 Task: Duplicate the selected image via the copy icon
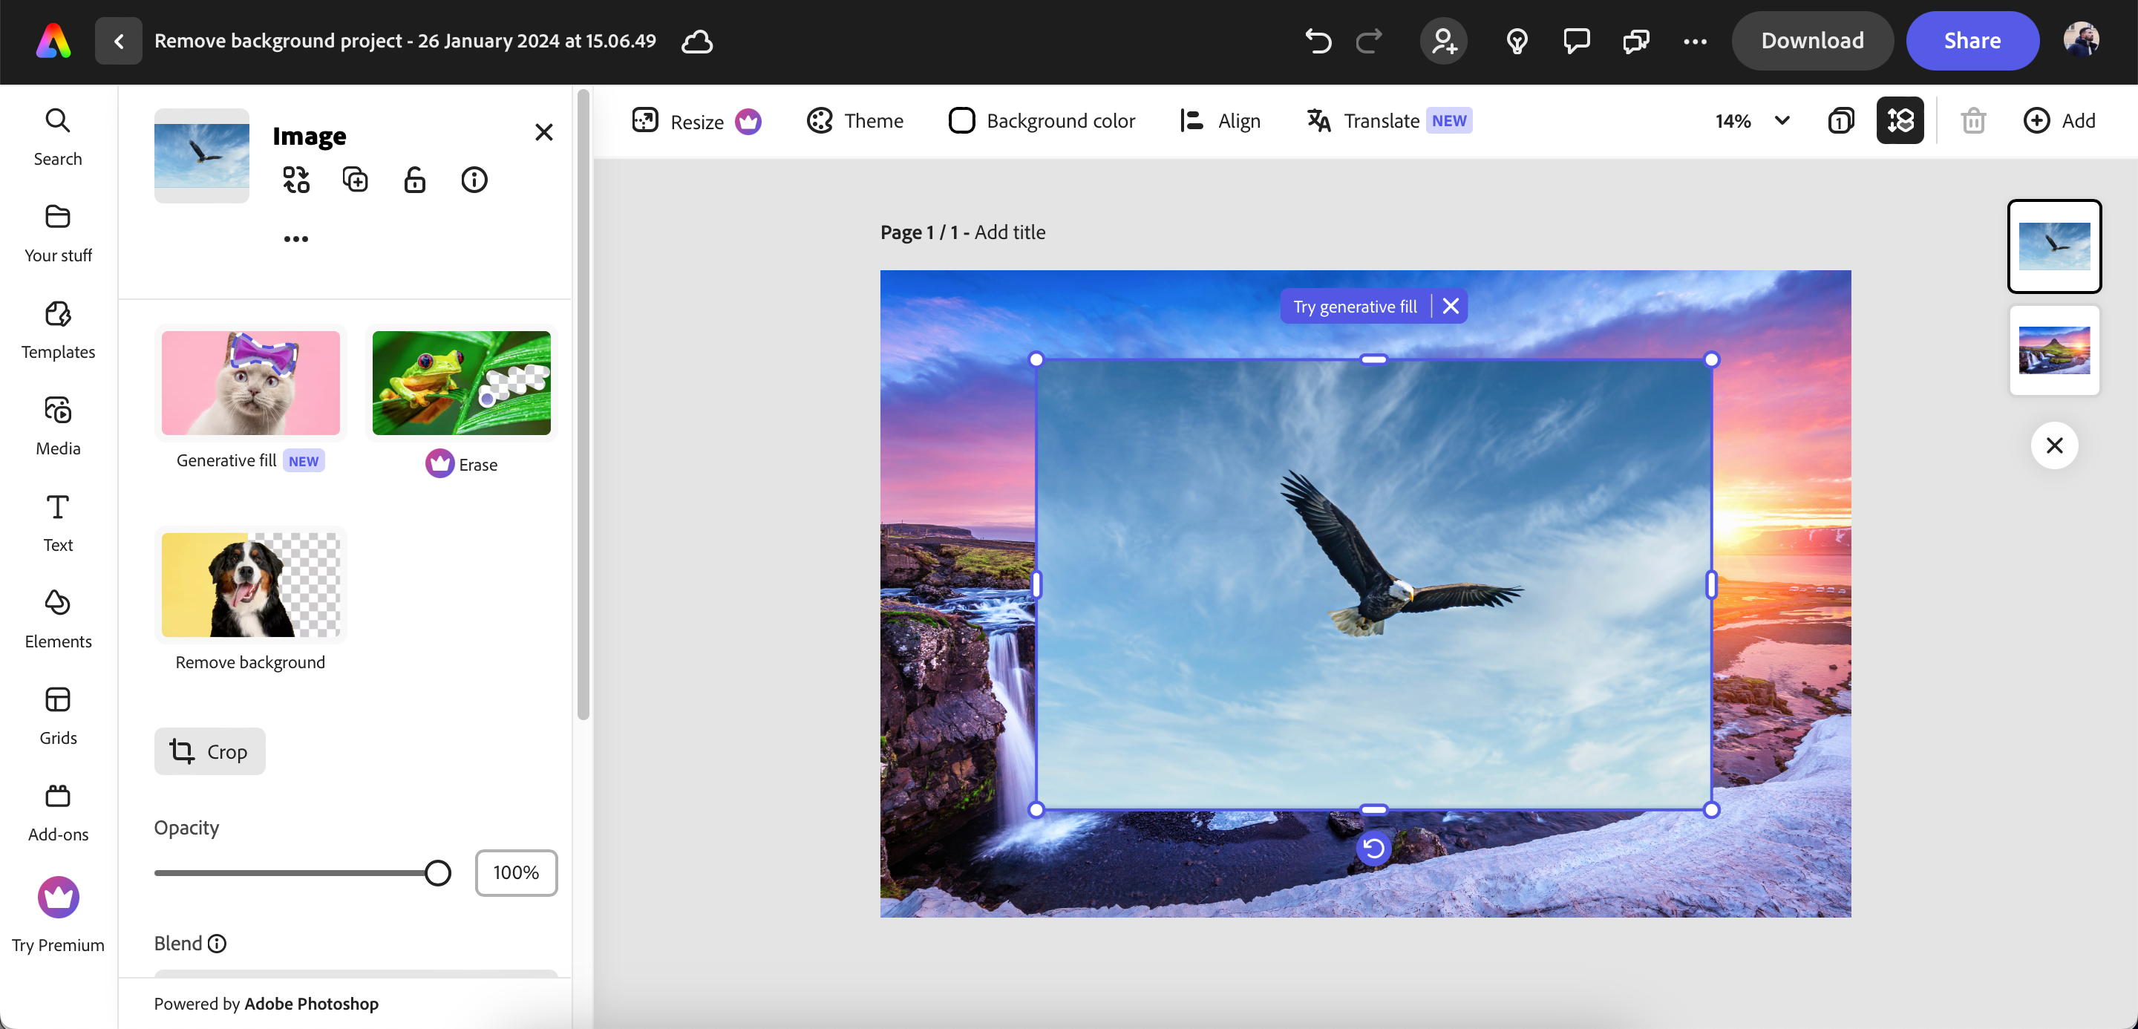point(356,179)
